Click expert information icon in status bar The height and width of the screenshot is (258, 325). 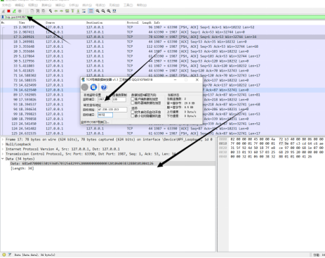(x=4, y=254)
